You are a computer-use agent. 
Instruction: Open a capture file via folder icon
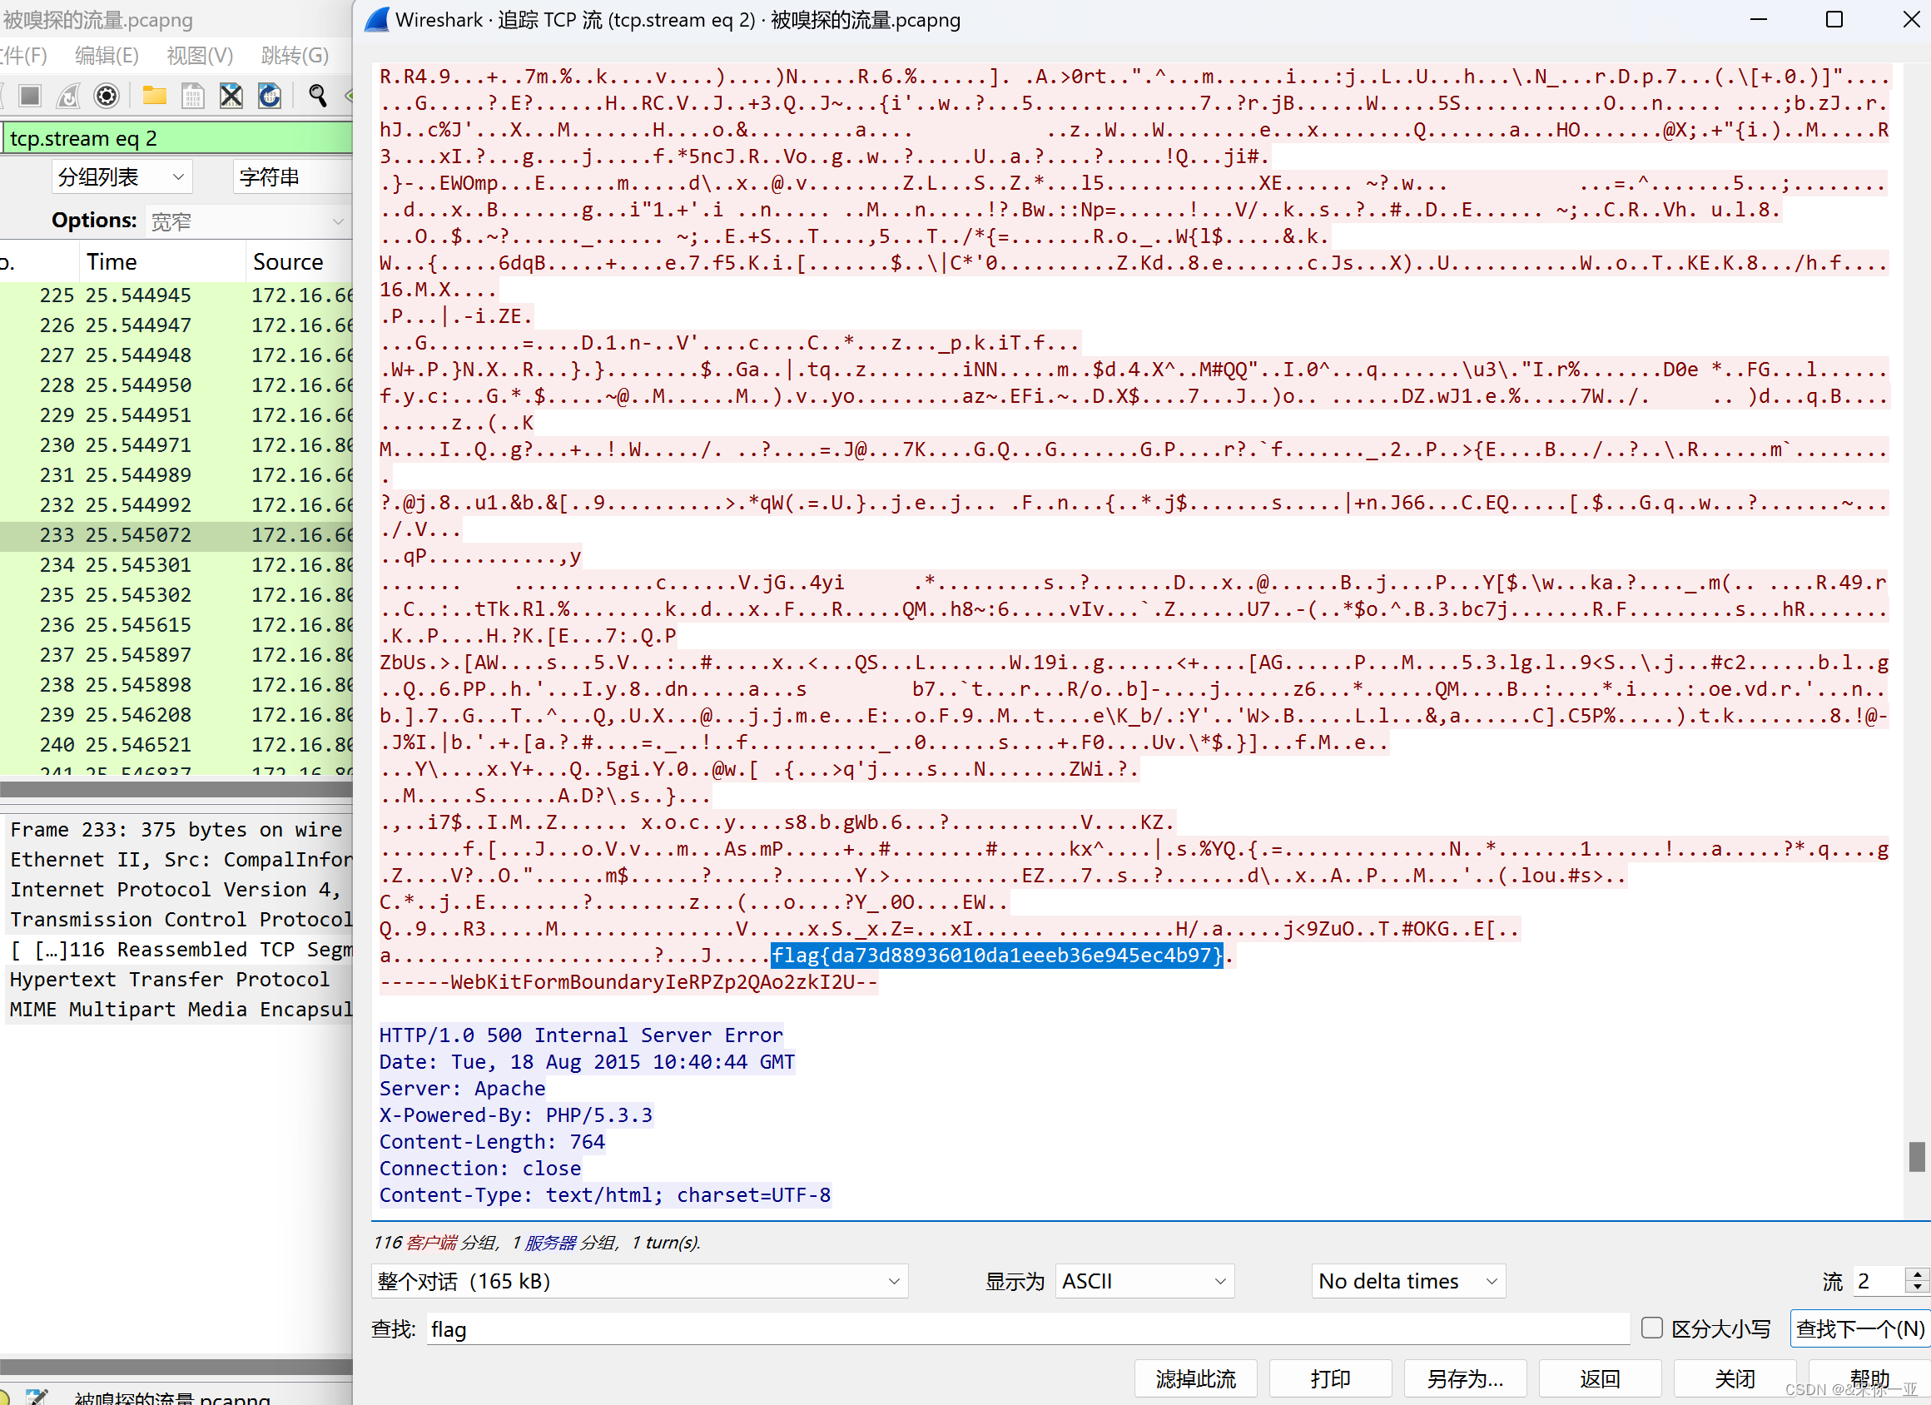[x=154, y=96]
